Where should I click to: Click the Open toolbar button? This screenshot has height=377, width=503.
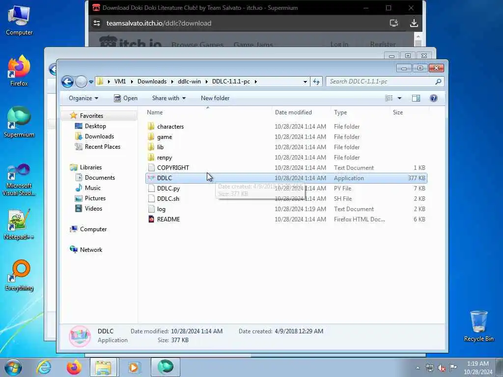126,98
